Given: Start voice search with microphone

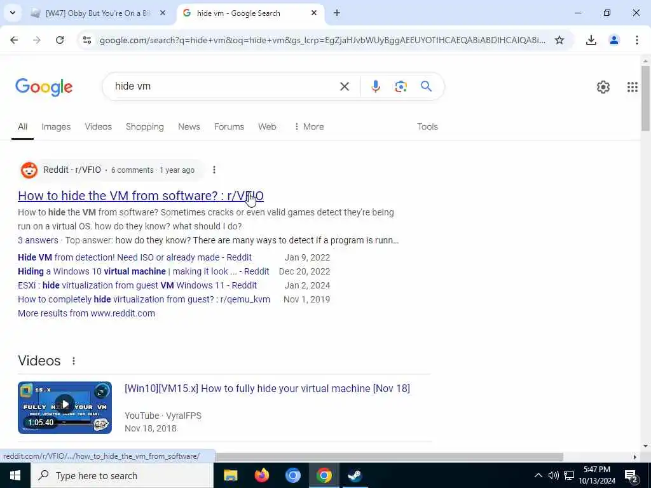Looking at the screenshot, I should click(375, 86).
